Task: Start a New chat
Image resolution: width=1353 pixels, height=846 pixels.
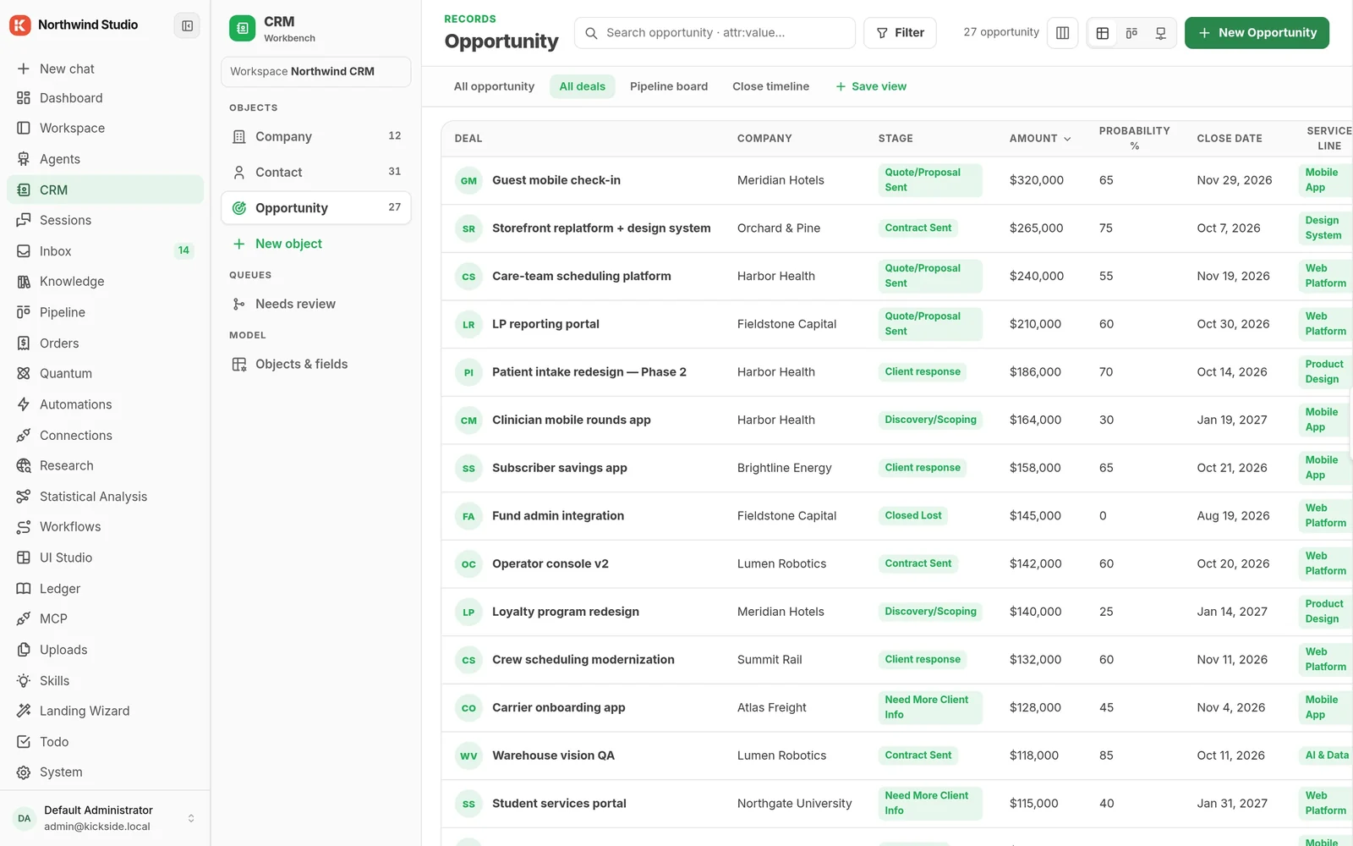Action: tap(105, 69)
